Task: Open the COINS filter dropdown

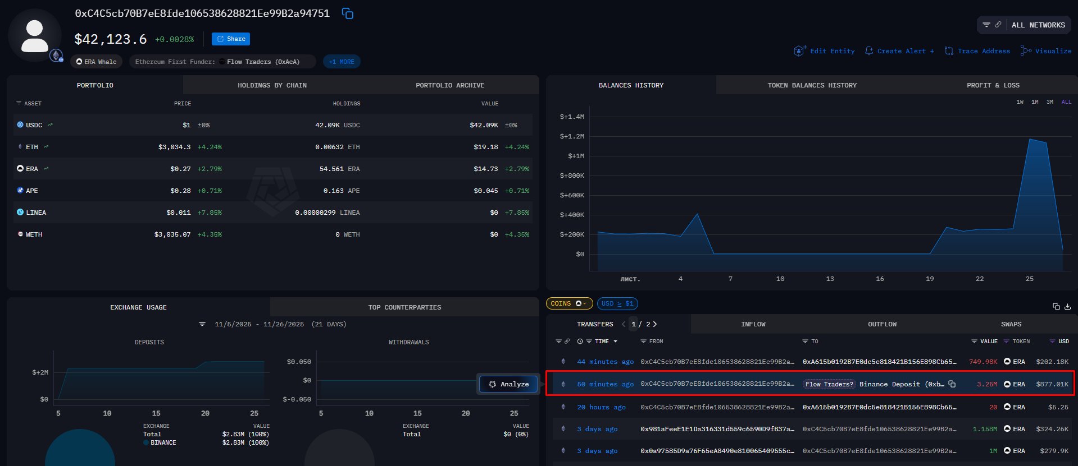Action: [x=568, y=303]
